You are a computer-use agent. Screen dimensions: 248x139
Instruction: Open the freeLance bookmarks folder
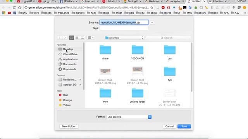point(62,13)
